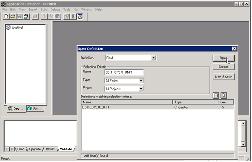Screen dimensions: 252x162
Task: Open the Help menu
Action: tap(99, 10)
